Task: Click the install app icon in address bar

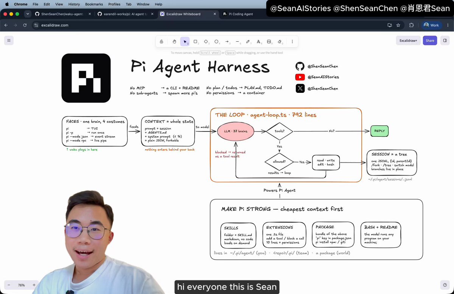Action: 389,25
